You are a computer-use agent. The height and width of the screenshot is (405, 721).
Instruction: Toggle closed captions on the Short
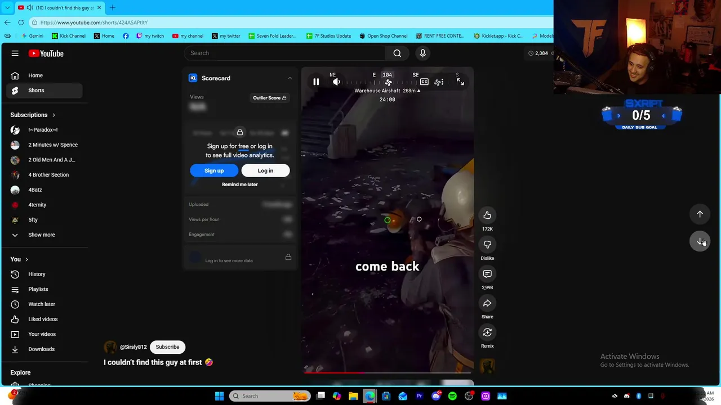pos(424,82)
